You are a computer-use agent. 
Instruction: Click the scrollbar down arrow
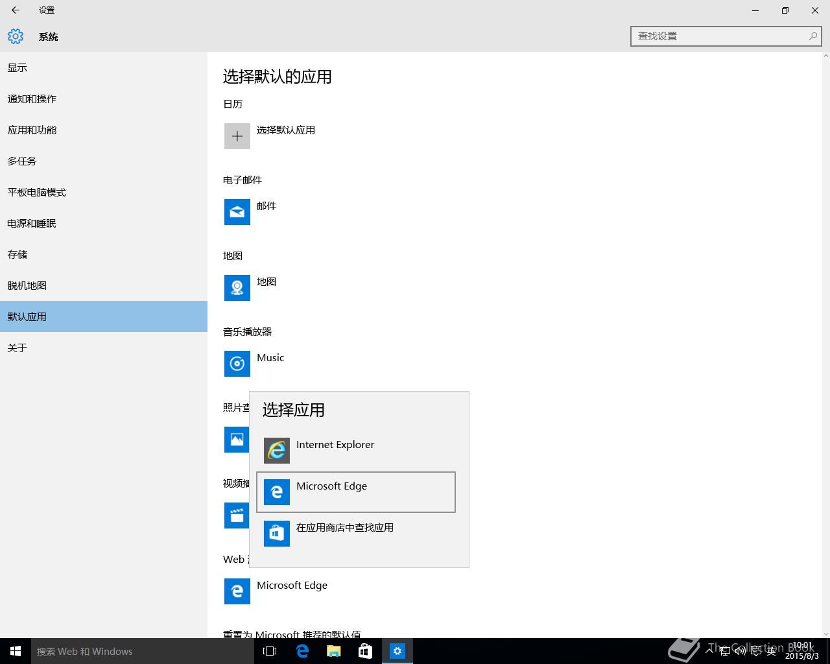pos(825,634)
